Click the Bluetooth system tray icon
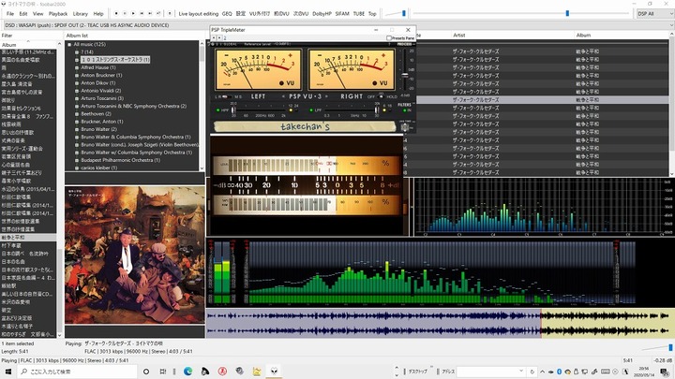This screenshot has width=675, height=379. (x=559, y=372)
